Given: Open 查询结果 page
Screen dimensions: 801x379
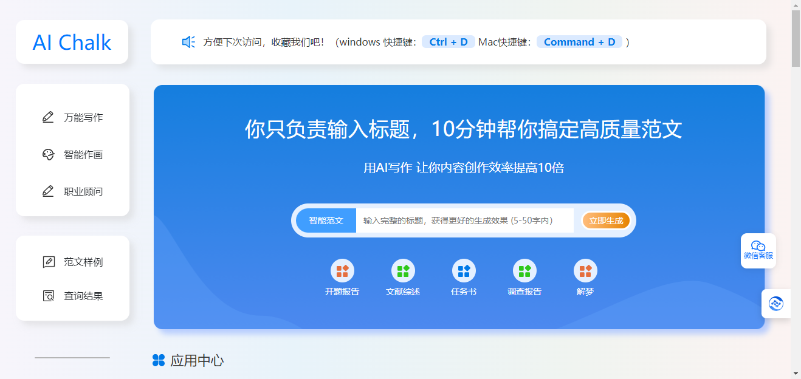Looking at the screenshot, I should click(72, 296).
